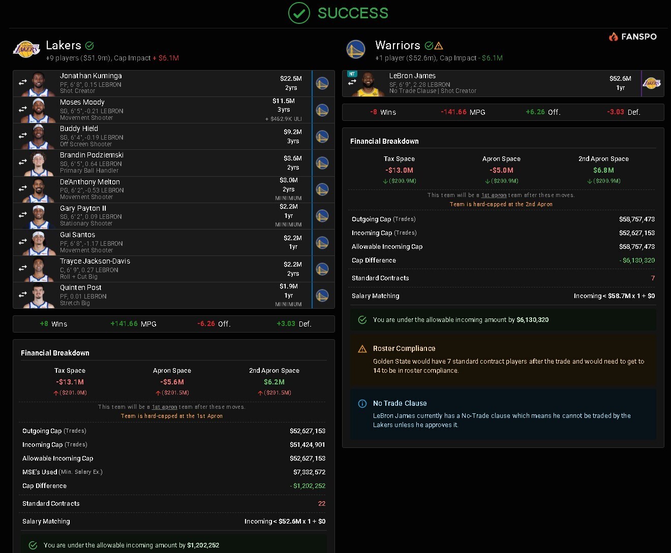
Task: Click the Warriors logo in Brandin Podziemski's row
Action: (x=322, y=162)
